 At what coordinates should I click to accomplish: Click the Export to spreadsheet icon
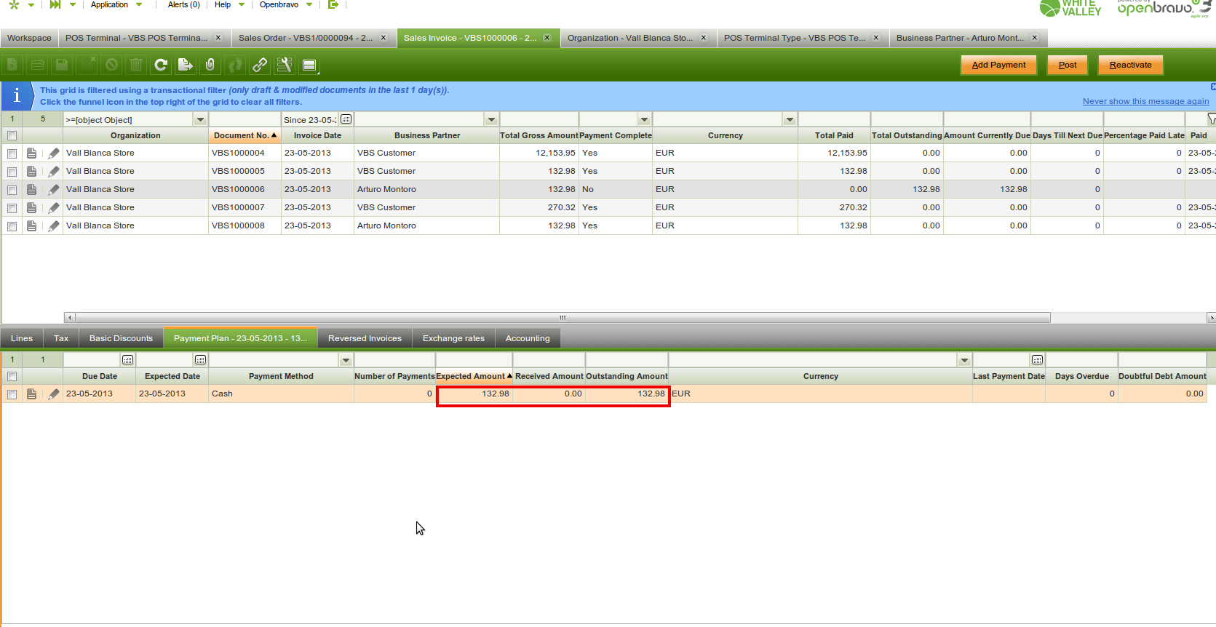[x=186, y=65]
